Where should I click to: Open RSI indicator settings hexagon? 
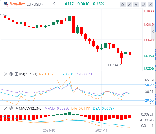[11, 74]
